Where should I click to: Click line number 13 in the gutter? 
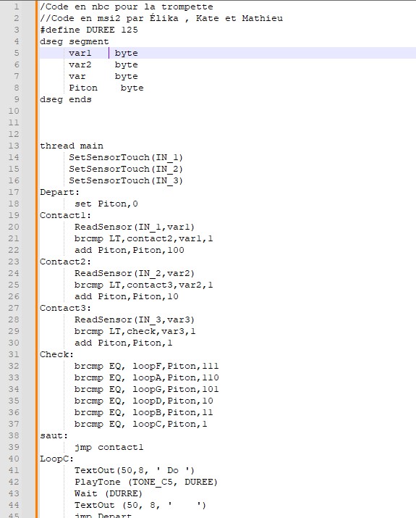pyautogui.click(x=14, y=146)
